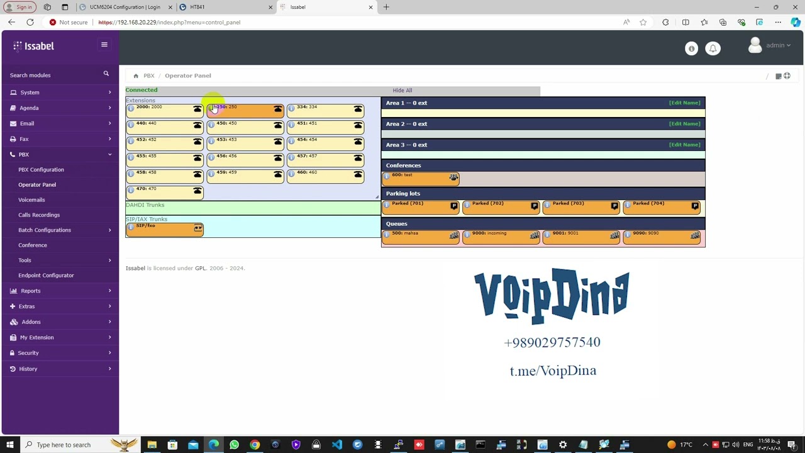This screenshot has width=805, height=453.
Task: Open the notifications bell in the header
Action: [x=713, y=48]
